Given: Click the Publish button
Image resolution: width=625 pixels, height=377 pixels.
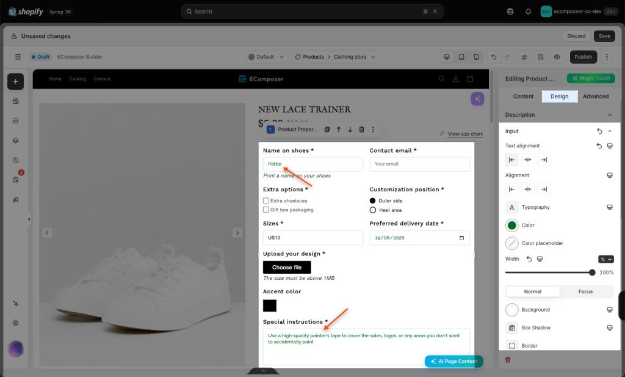Looking at the screenshot, I should [x=583, y=57].
